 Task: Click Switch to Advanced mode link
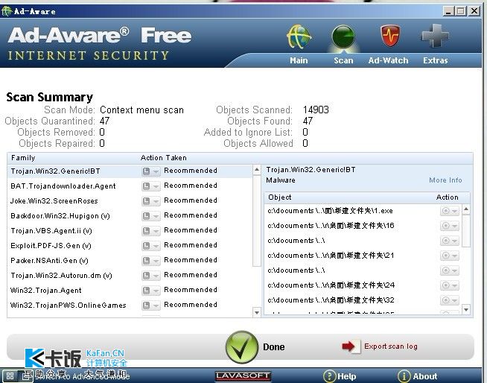pyautogui.click(x=83, y=376)
